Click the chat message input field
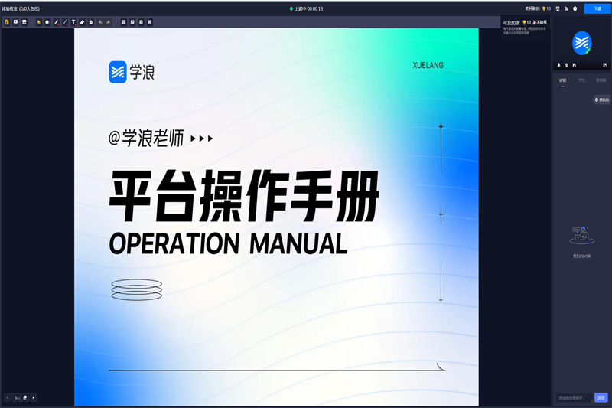The width and height of the screenshot is (612, 408). pyautogui.click(x=574, y=397)
